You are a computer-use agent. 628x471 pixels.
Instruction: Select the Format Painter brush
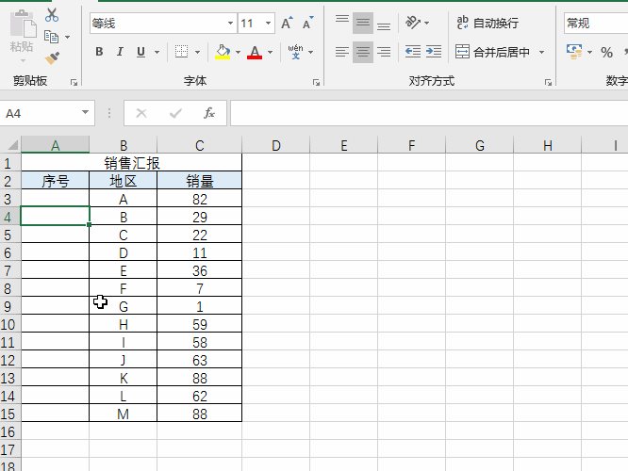(x=52, y=57)
